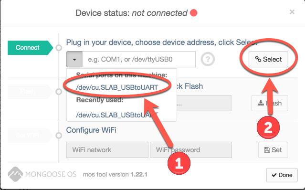The image size is (305, 190).
Task: Pick the recently used /dev/cu.SLAB_USBtoUART entry
Action: (117, 115)
